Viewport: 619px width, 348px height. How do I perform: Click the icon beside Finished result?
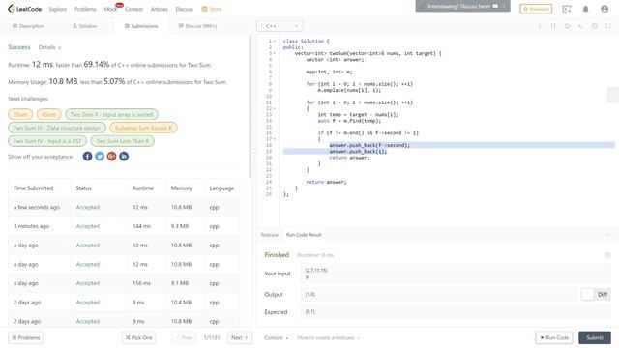[x=608, y=255]
